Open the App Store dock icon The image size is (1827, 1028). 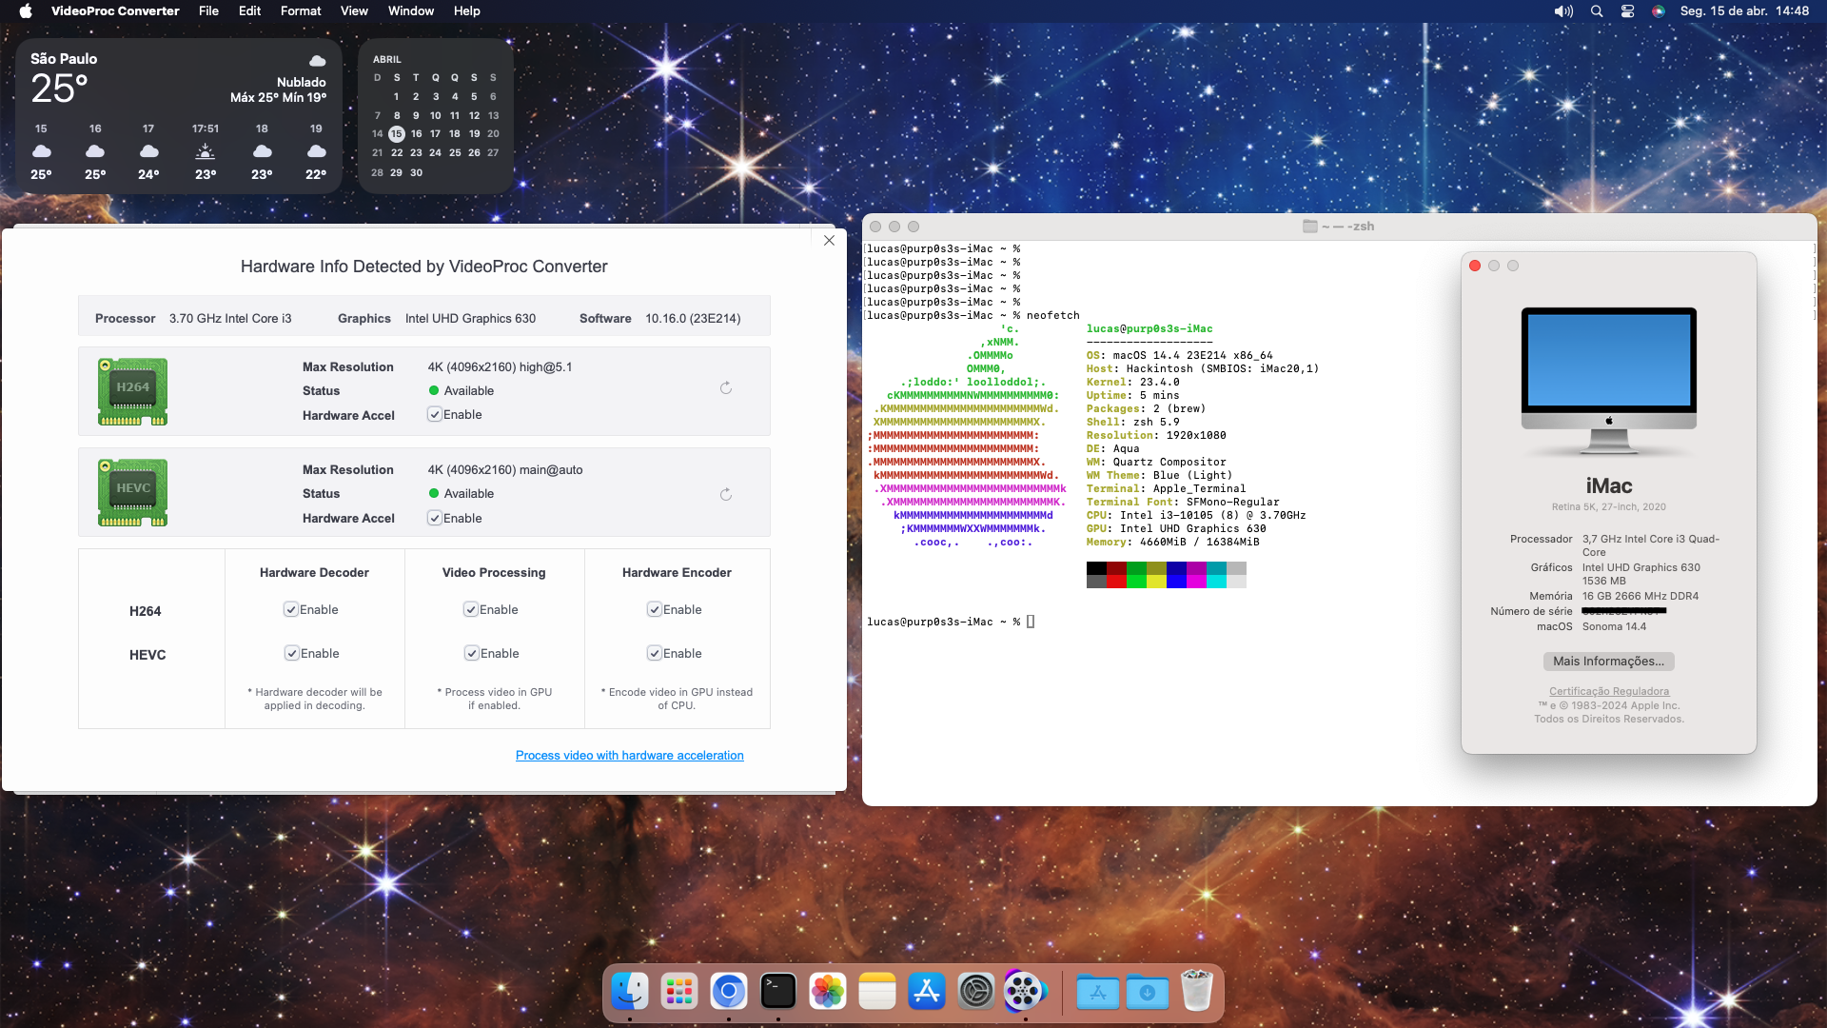[x=927, y=992]
